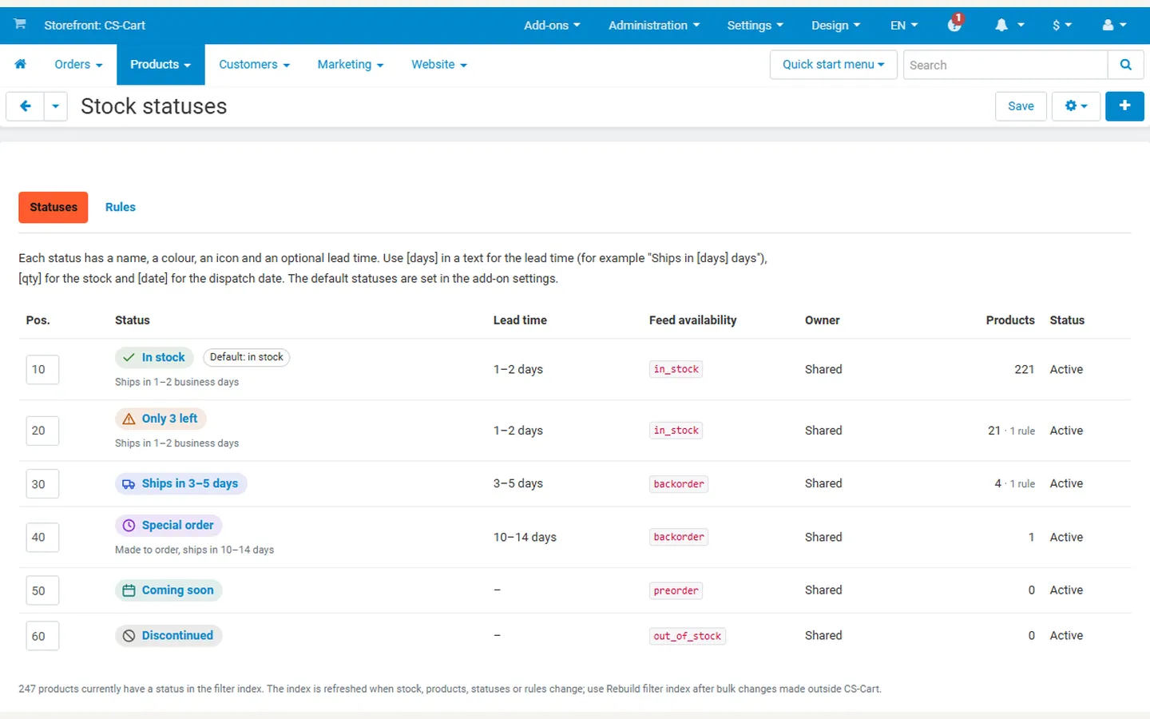Expand the Design dropdown

point(835,25)
